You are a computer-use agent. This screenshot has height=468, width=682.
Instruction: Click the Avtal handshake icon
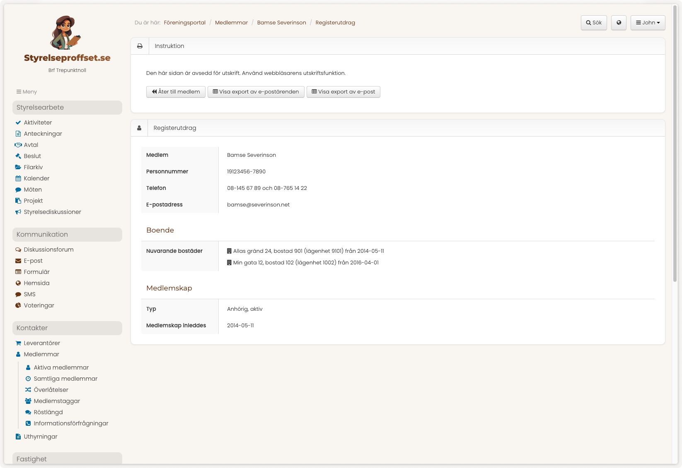[18, 145]
